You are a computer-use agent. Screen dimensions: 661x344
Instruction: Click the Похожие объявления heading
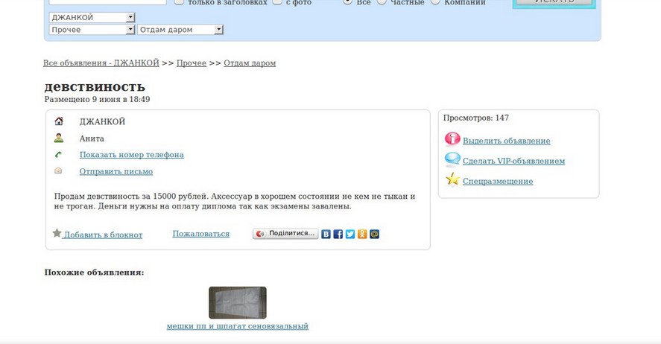94,273
